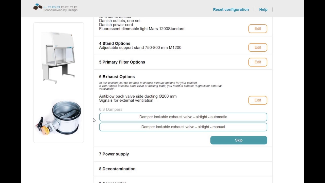Click the 6.3 Dampers label
This screenshot has height=183, width=325.
point(111,109)
